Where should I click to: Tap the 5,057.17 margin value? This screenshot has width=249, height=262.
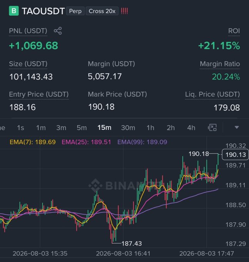pos(105,76)
